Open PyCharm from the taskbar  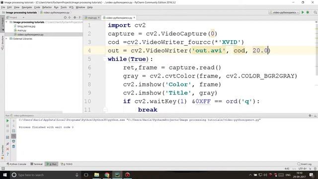[x=117, y=175]
